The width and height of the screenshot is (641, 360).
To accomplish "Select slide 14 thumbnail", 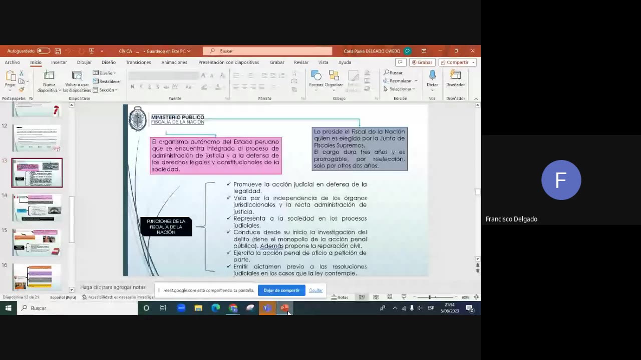I will (x=37, y=207).
